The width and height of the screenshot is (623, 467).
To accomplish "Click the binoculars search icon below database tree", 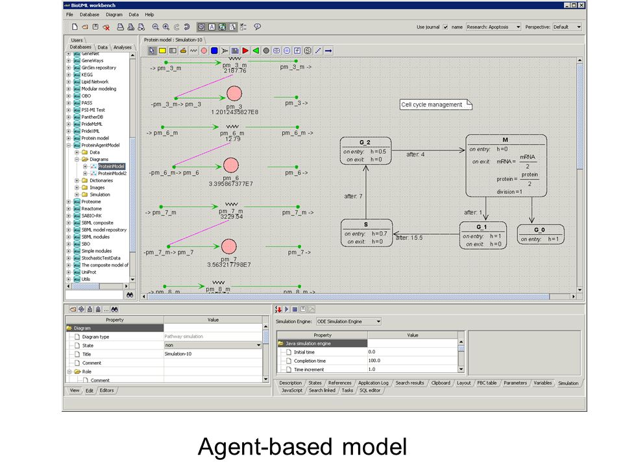I will click(130, 294).
